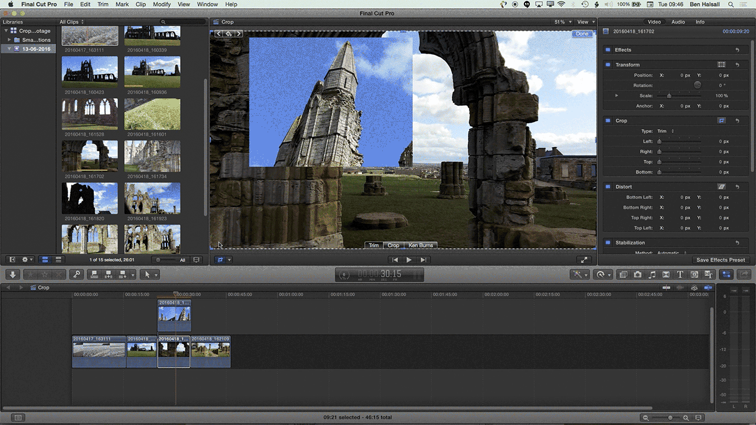The width and height of the screenshot is (756, 425).
Task: Open the Transitions browser
Action: tap(666, 274)
